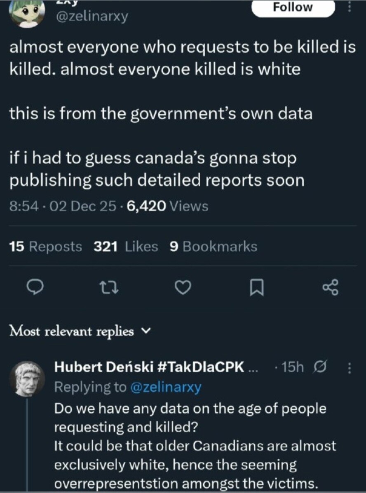Open Hubert Deński #TakDlaCPK profile name
The image size is (366, 493).
150,367
